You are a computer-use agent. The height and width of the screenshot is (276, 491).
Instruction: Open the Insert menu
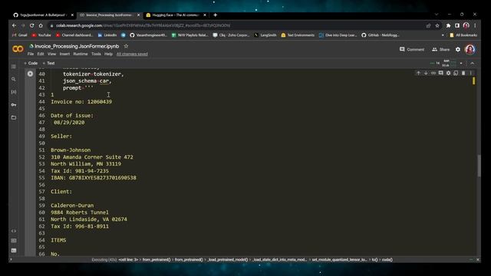[x=64, y=54]
